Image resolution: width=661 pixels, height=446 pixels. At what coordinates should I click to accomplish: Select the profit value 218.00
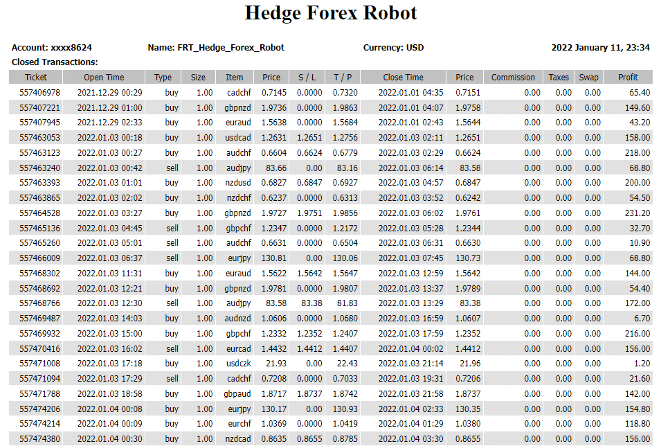click(637, 153)
